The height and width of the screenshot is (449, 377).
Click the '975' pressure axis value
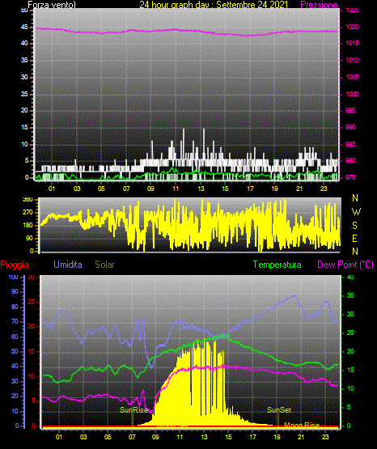(350, 177)
